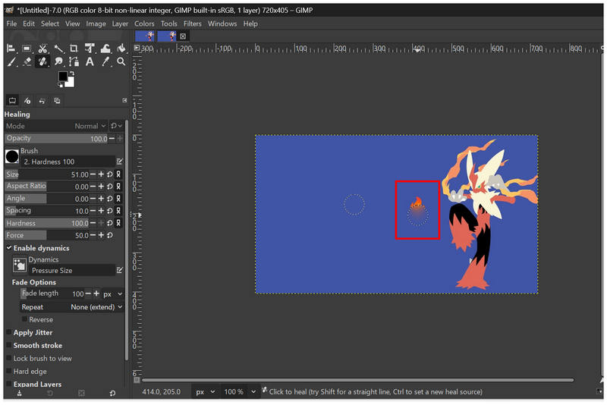
Task: Select the Paths tool
Action: 74,61
